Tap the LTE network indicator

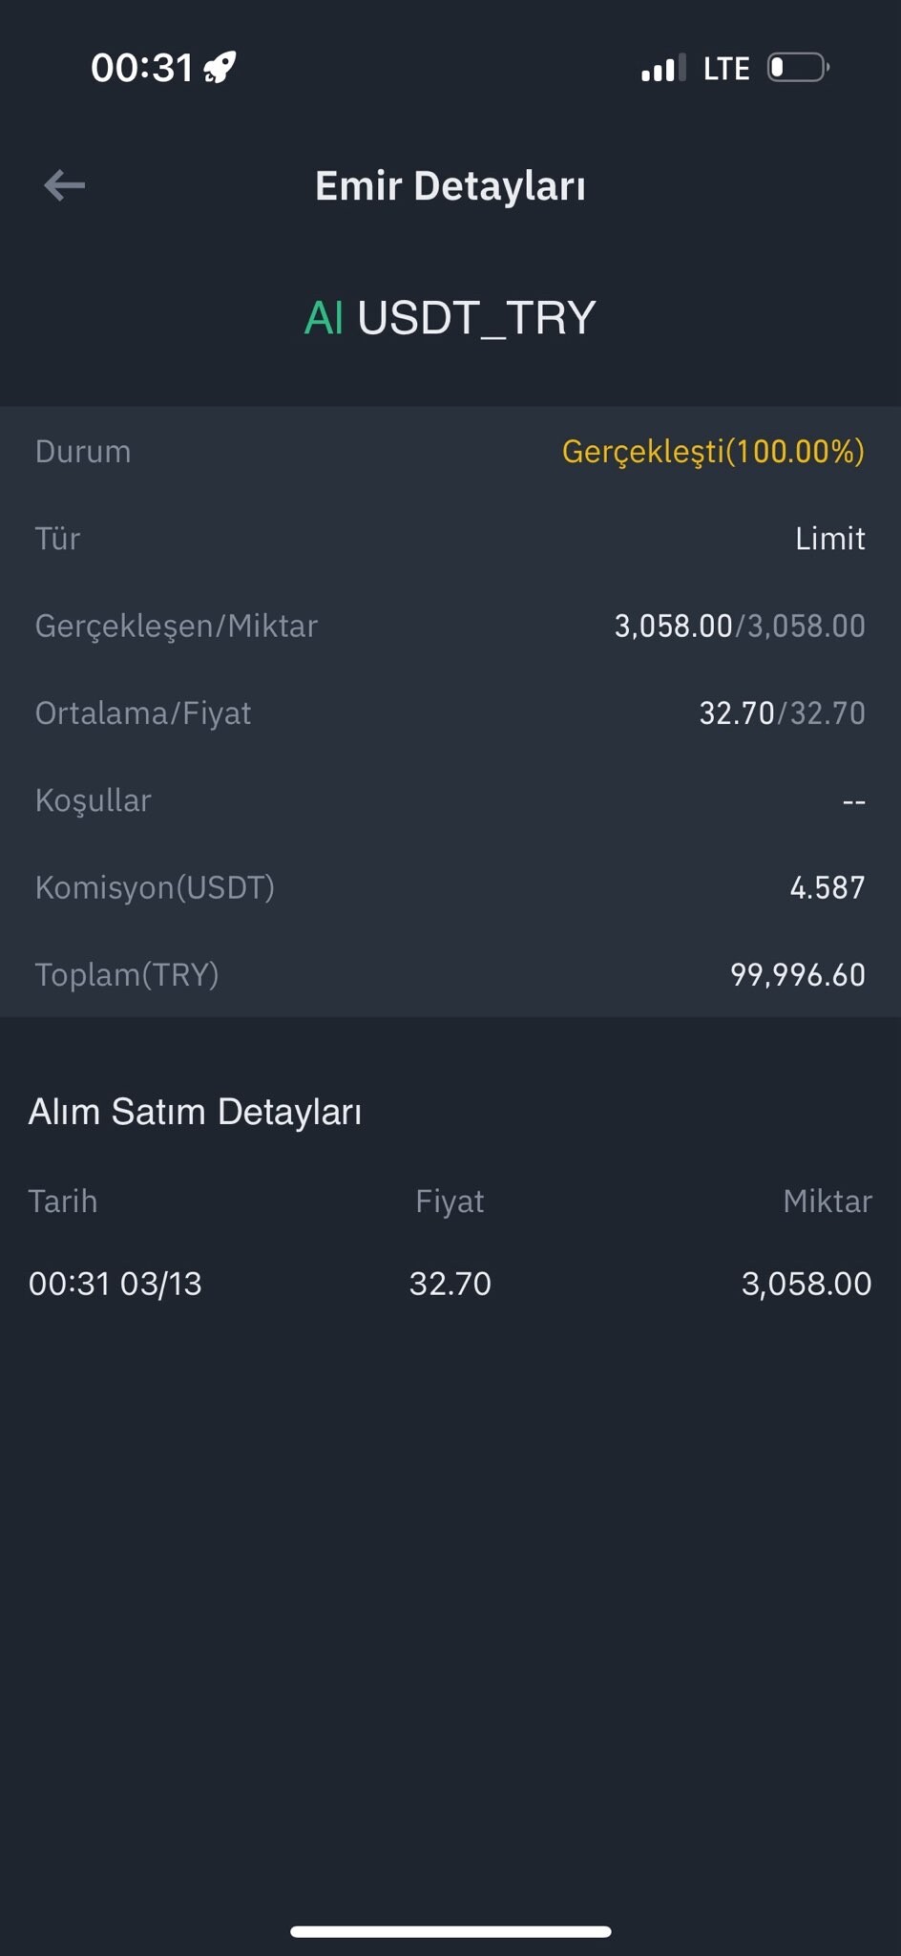coord(726,69)
